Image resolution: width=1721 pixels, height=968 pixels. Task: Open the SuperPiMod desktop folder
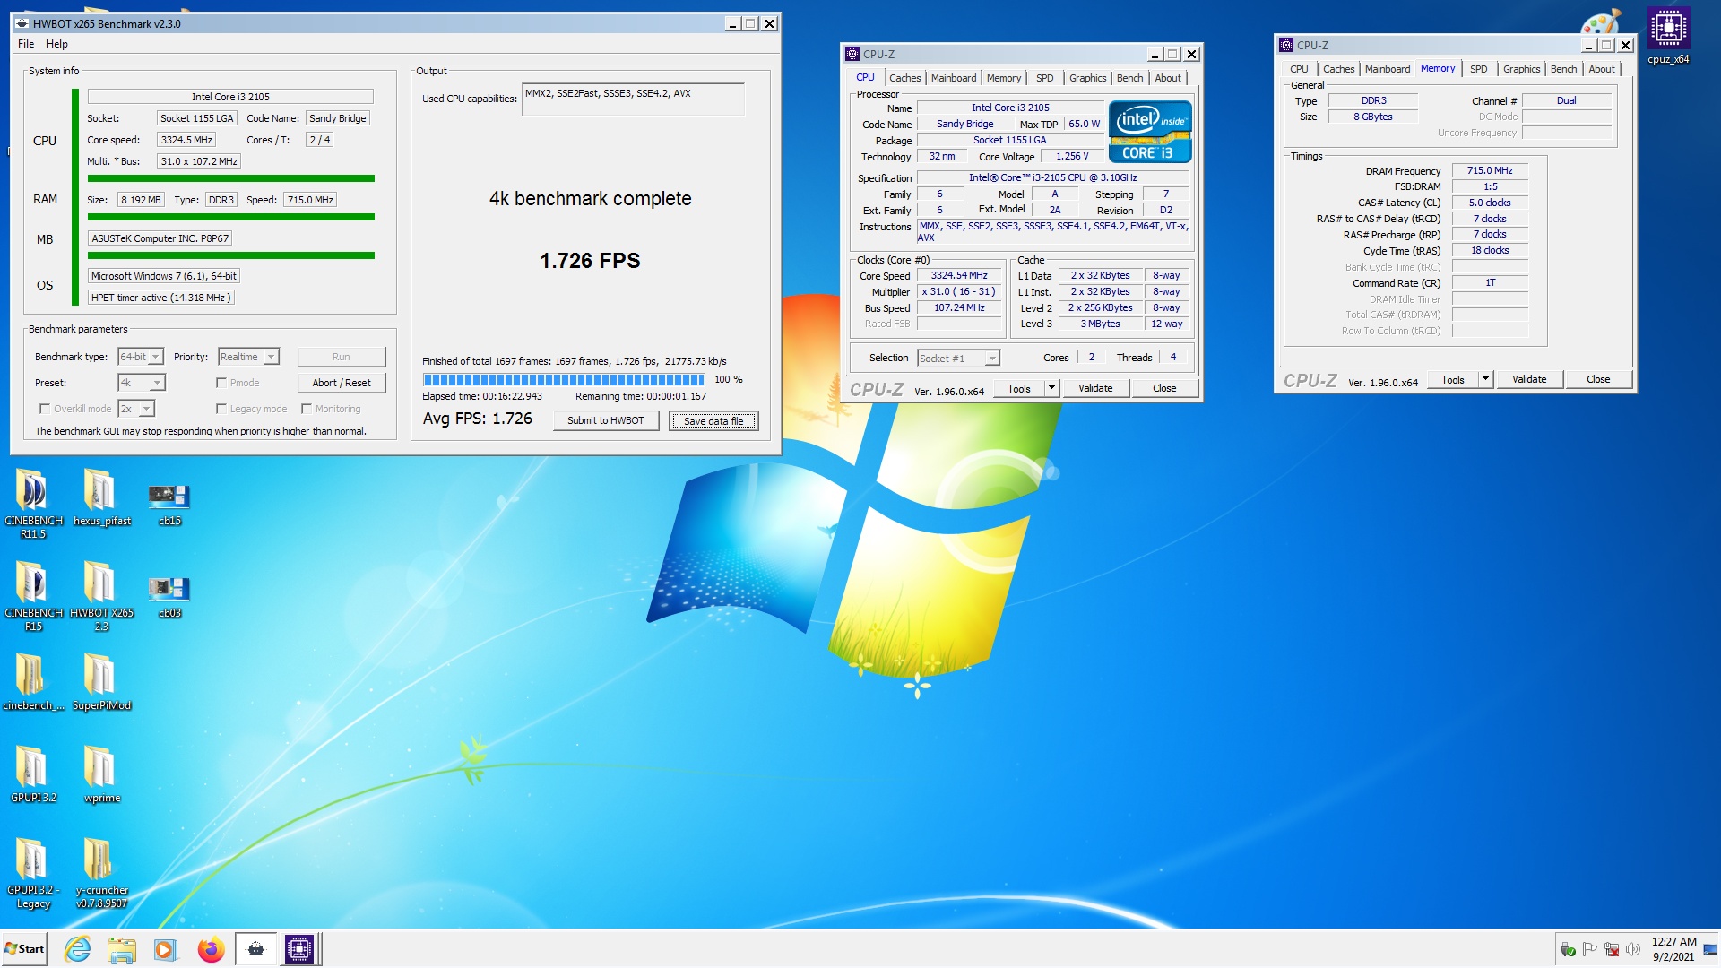101,682
